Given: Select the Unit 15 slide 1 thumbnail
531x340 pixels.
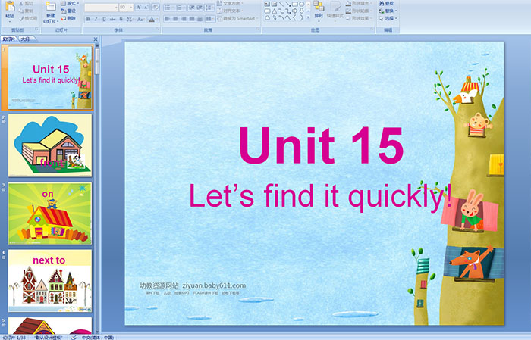Looking at the screenshot, I should pos(50,78).
